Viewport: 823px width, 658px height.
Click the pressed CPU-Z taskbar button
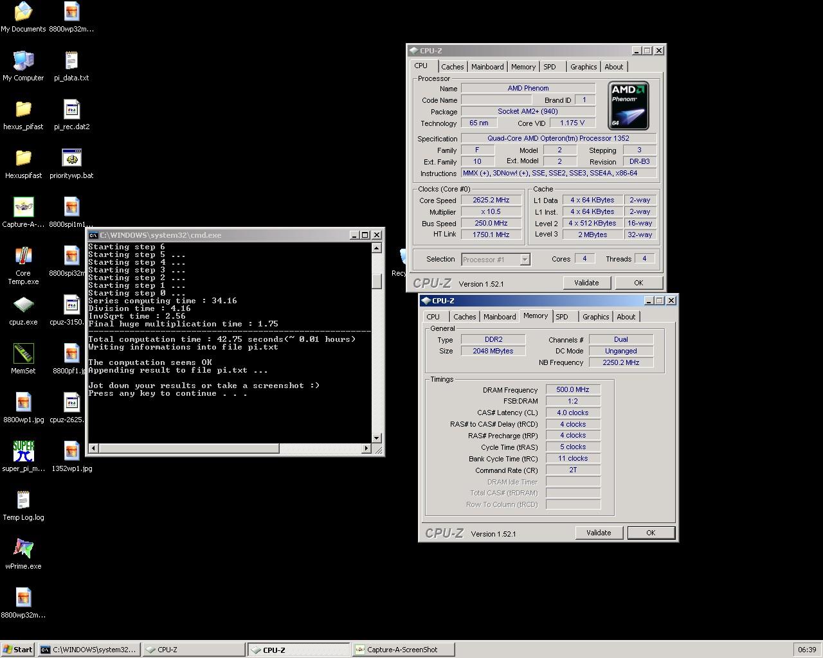click(299, 650)
